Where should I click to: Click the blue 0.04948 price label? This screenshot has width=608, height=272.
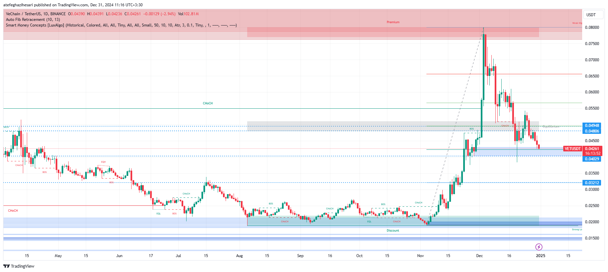point(592,126)
